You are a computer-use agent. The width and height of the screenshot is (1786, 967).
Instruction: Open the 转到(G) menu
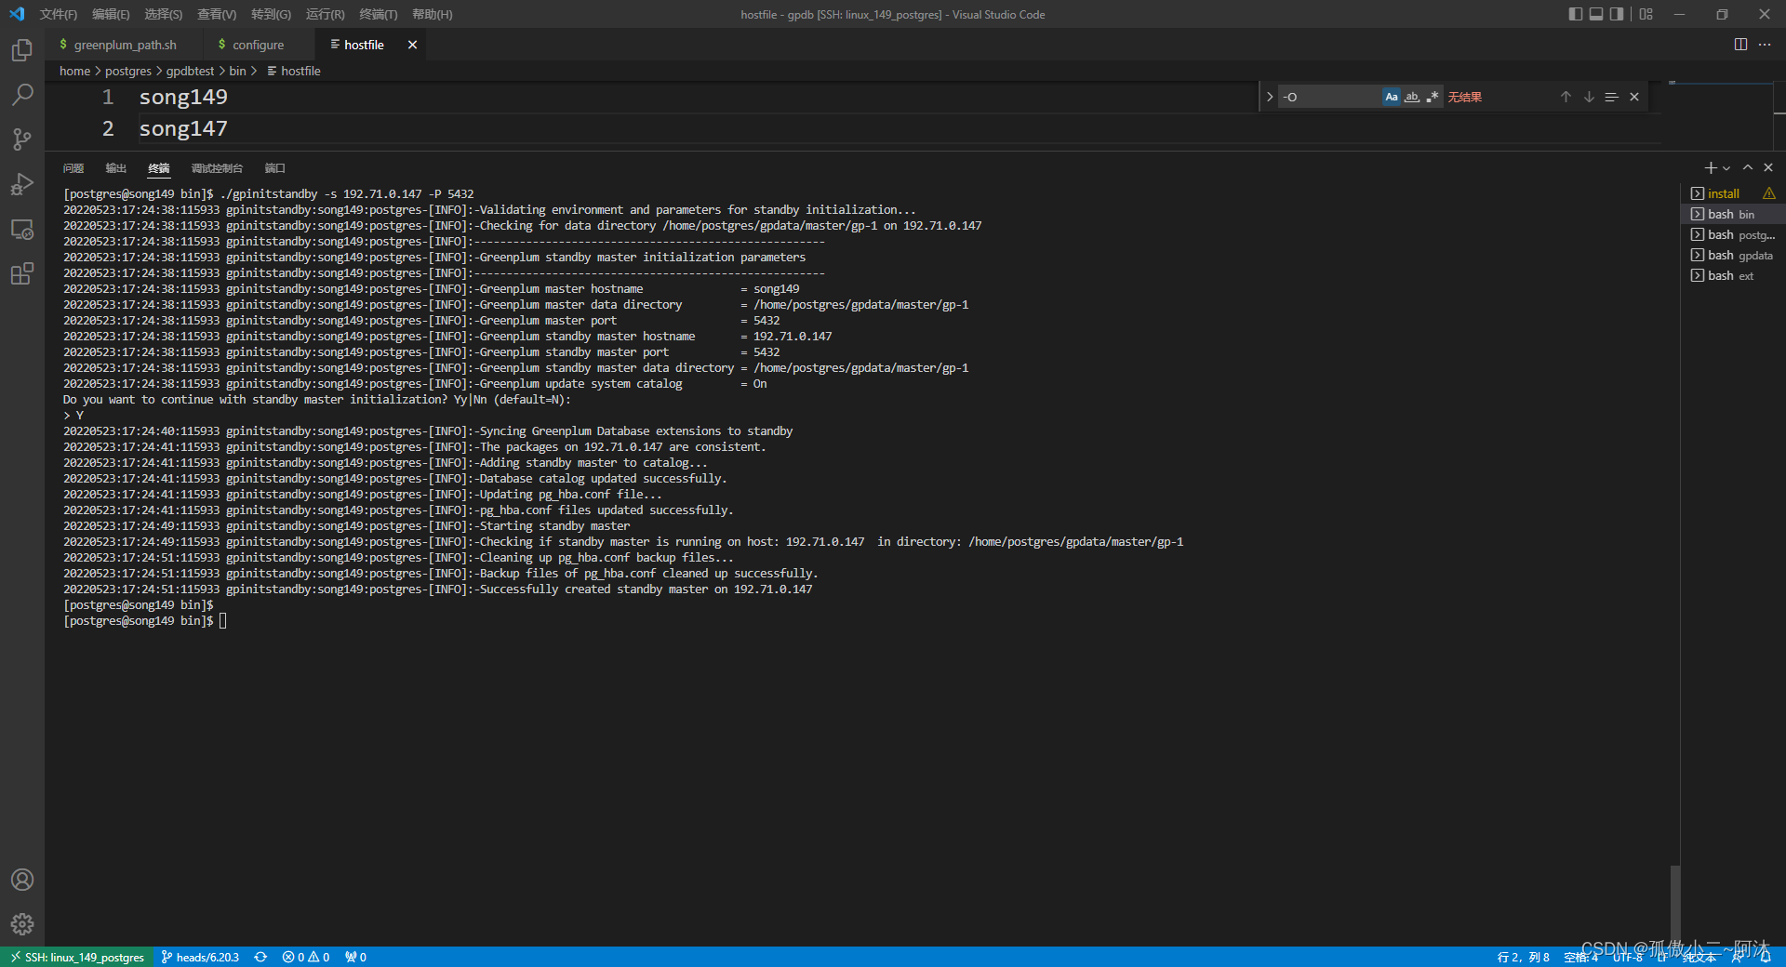(271, 14)
